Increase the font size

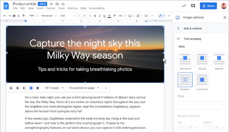click(90, 16)
